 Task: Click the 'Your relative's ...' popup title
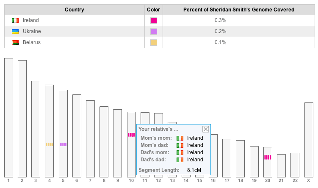tap(158, 129)
